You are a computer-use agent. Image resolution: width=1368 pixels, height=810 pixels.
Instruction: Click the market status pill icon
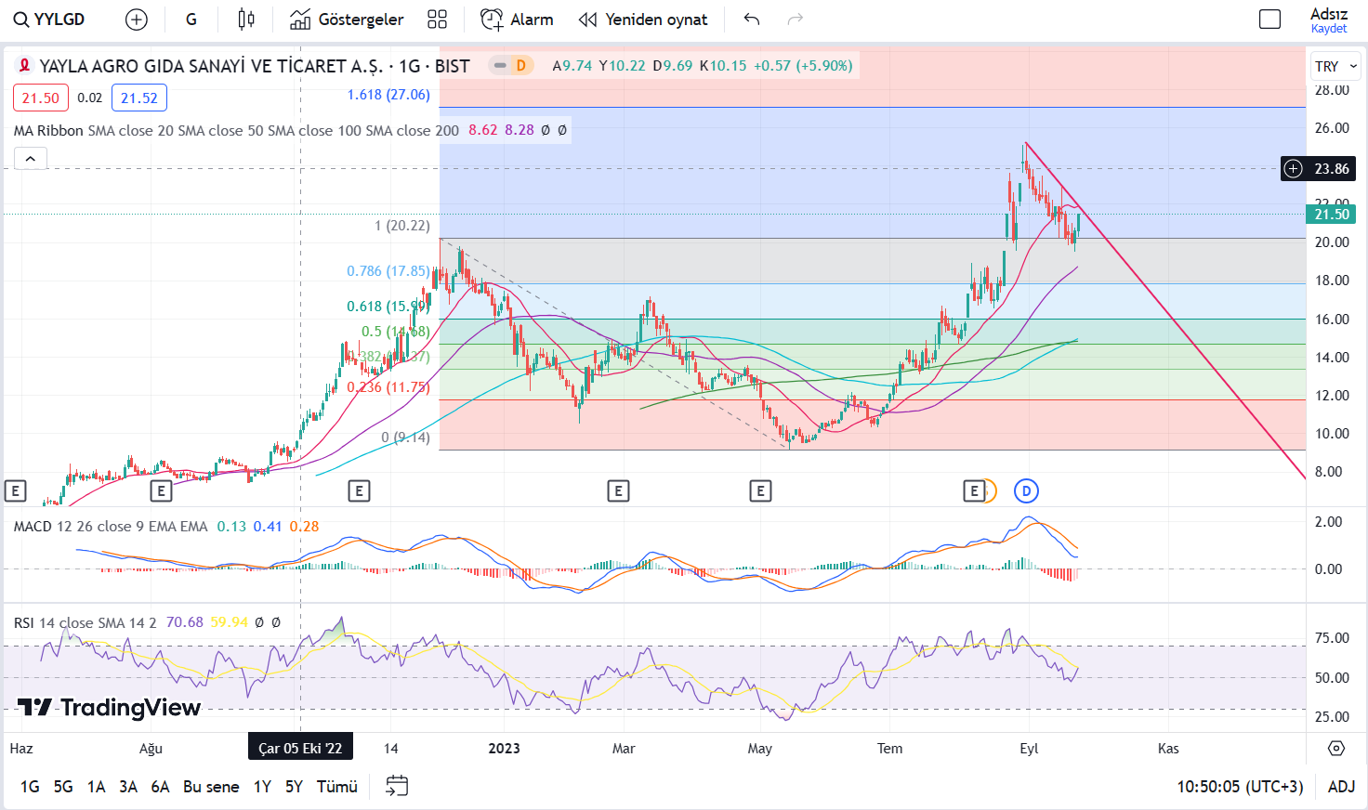tap(500, 66)
